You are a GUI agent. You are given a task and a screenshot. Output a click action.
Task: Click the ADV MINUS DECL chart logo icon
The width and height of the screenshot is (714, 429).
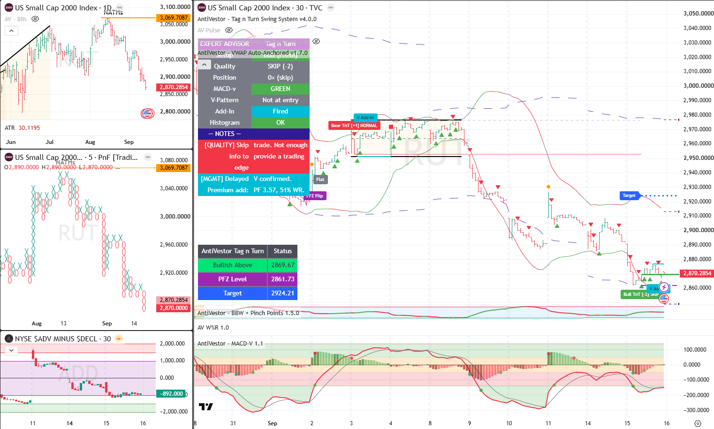pyautogui.click(x=8, y=339)
